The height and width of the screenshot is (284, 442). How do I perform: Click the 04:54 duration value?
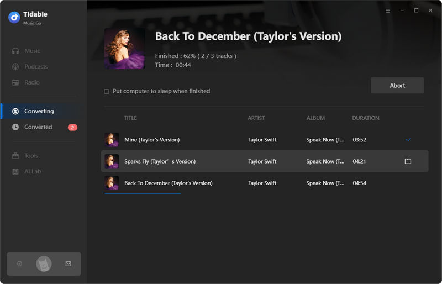pyautogui.click(x=360, y=183)
